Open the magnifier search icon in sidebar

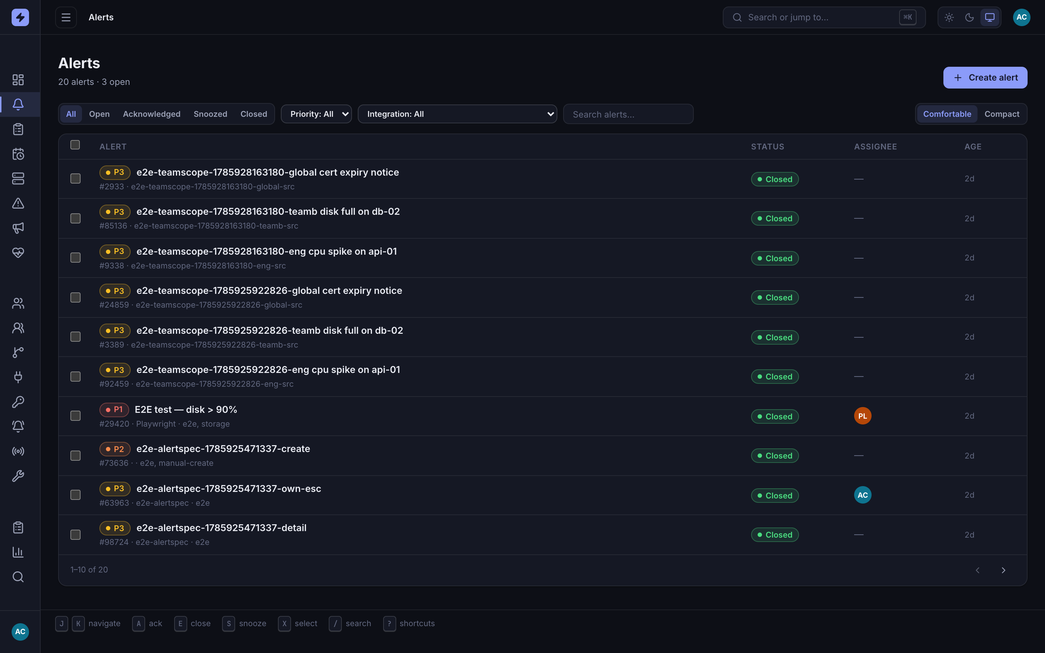(x=18, y=577)
